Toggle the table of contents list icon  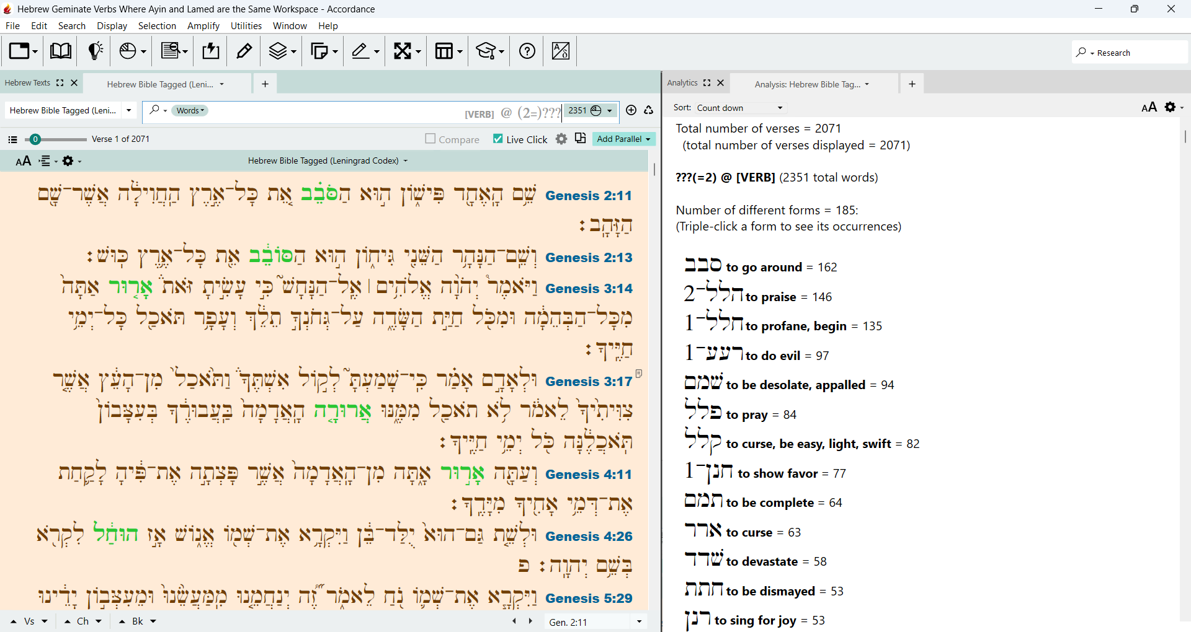coord(12,139)
